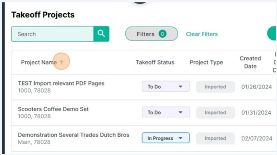Open the Scooters Coffee Demo Set project
The height and width of the screenshot is (155, 277).
pyautogui.click(x=53, y=109)
